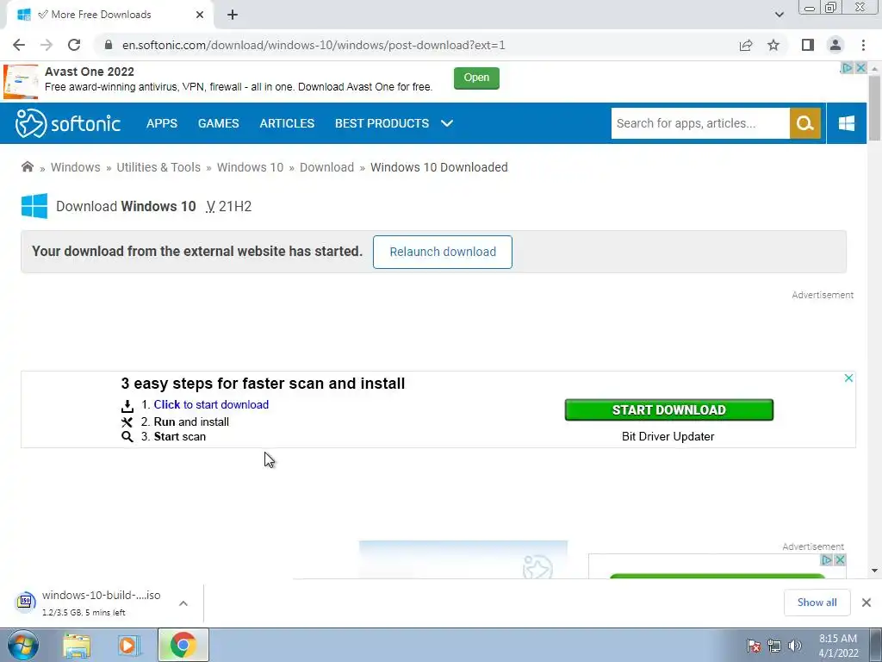Reload the page with the refresh icon
The width and height of the screenshot is (882, 662).
tap(74, 45)
